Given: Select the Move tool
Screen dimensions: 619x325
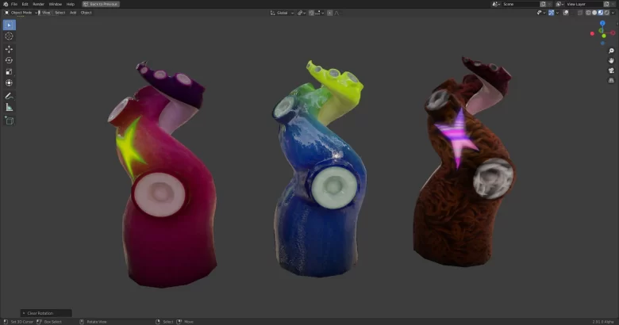Looking at the screenshot, I should (10, 49).
